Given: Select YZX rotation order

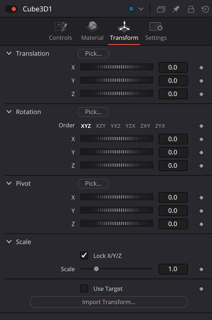Looking at the screenshot, I should click(x=131, y=126).
